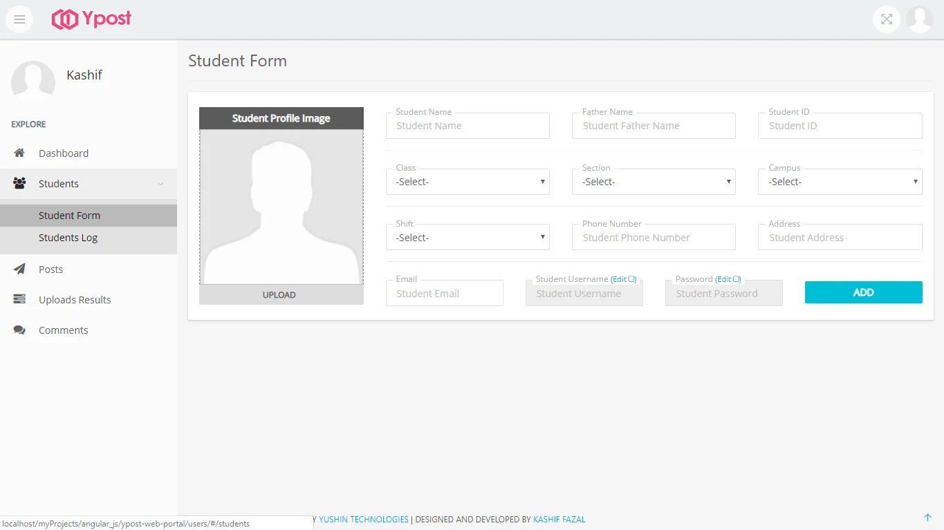Click the Student Name input field
Viewport: 944px width, 530px height.
coord(468,126)
